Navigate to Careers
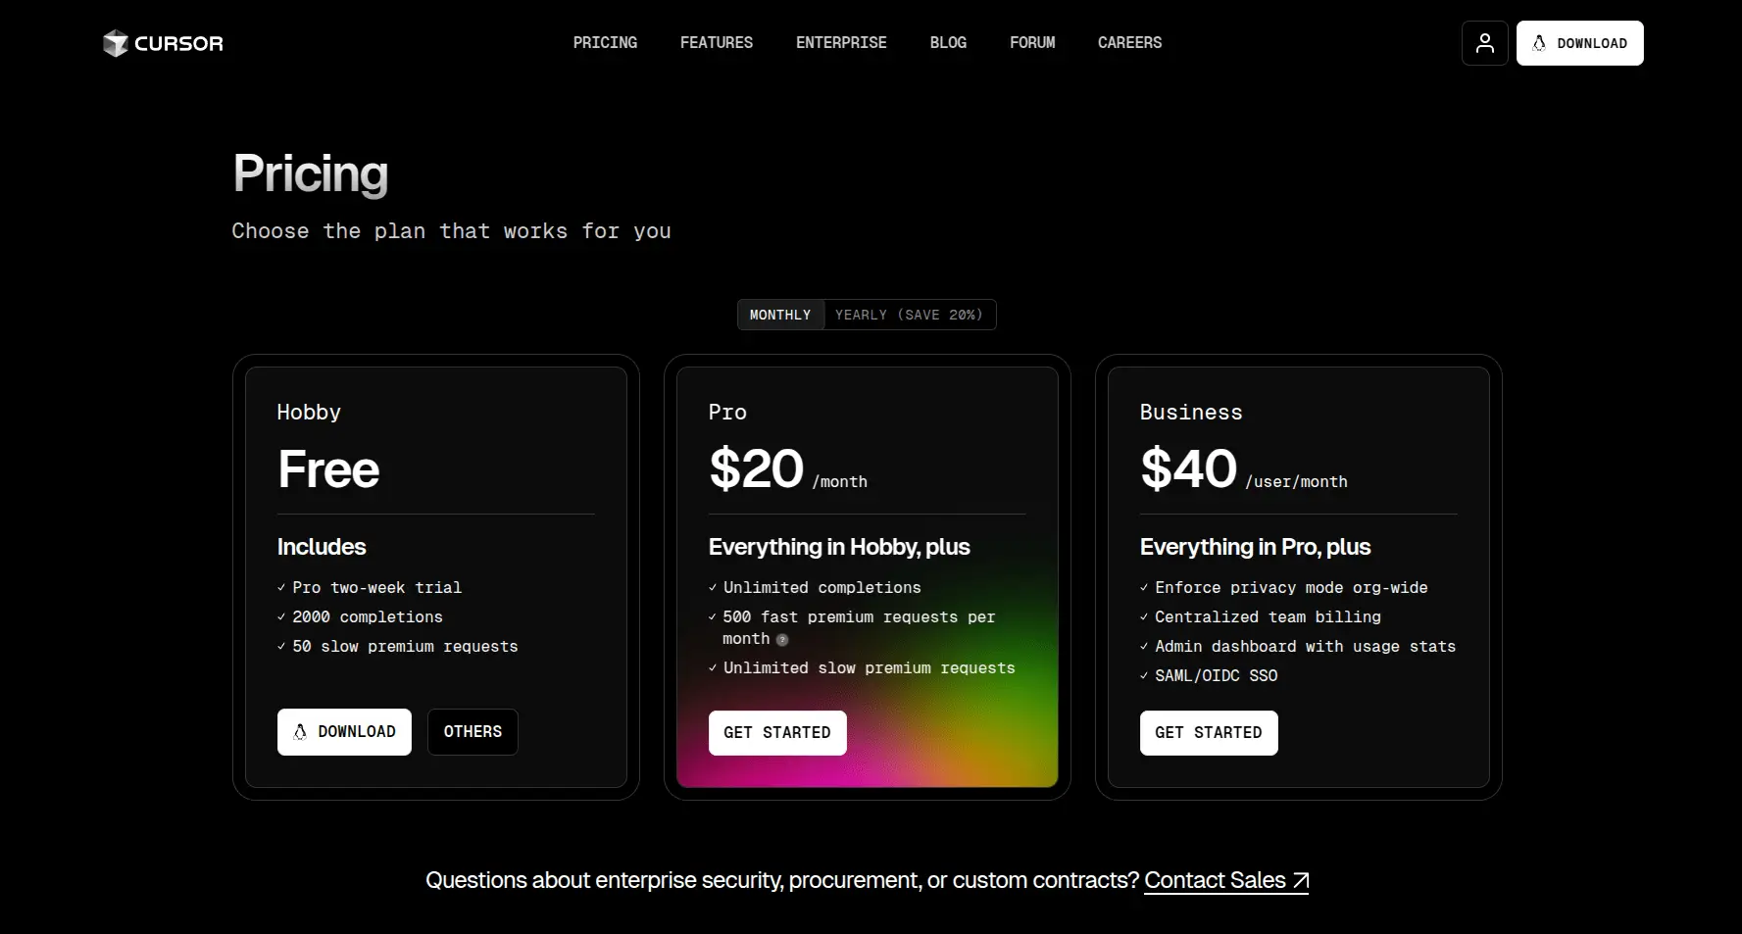The image size is (1742, 934). (1129, 43)
